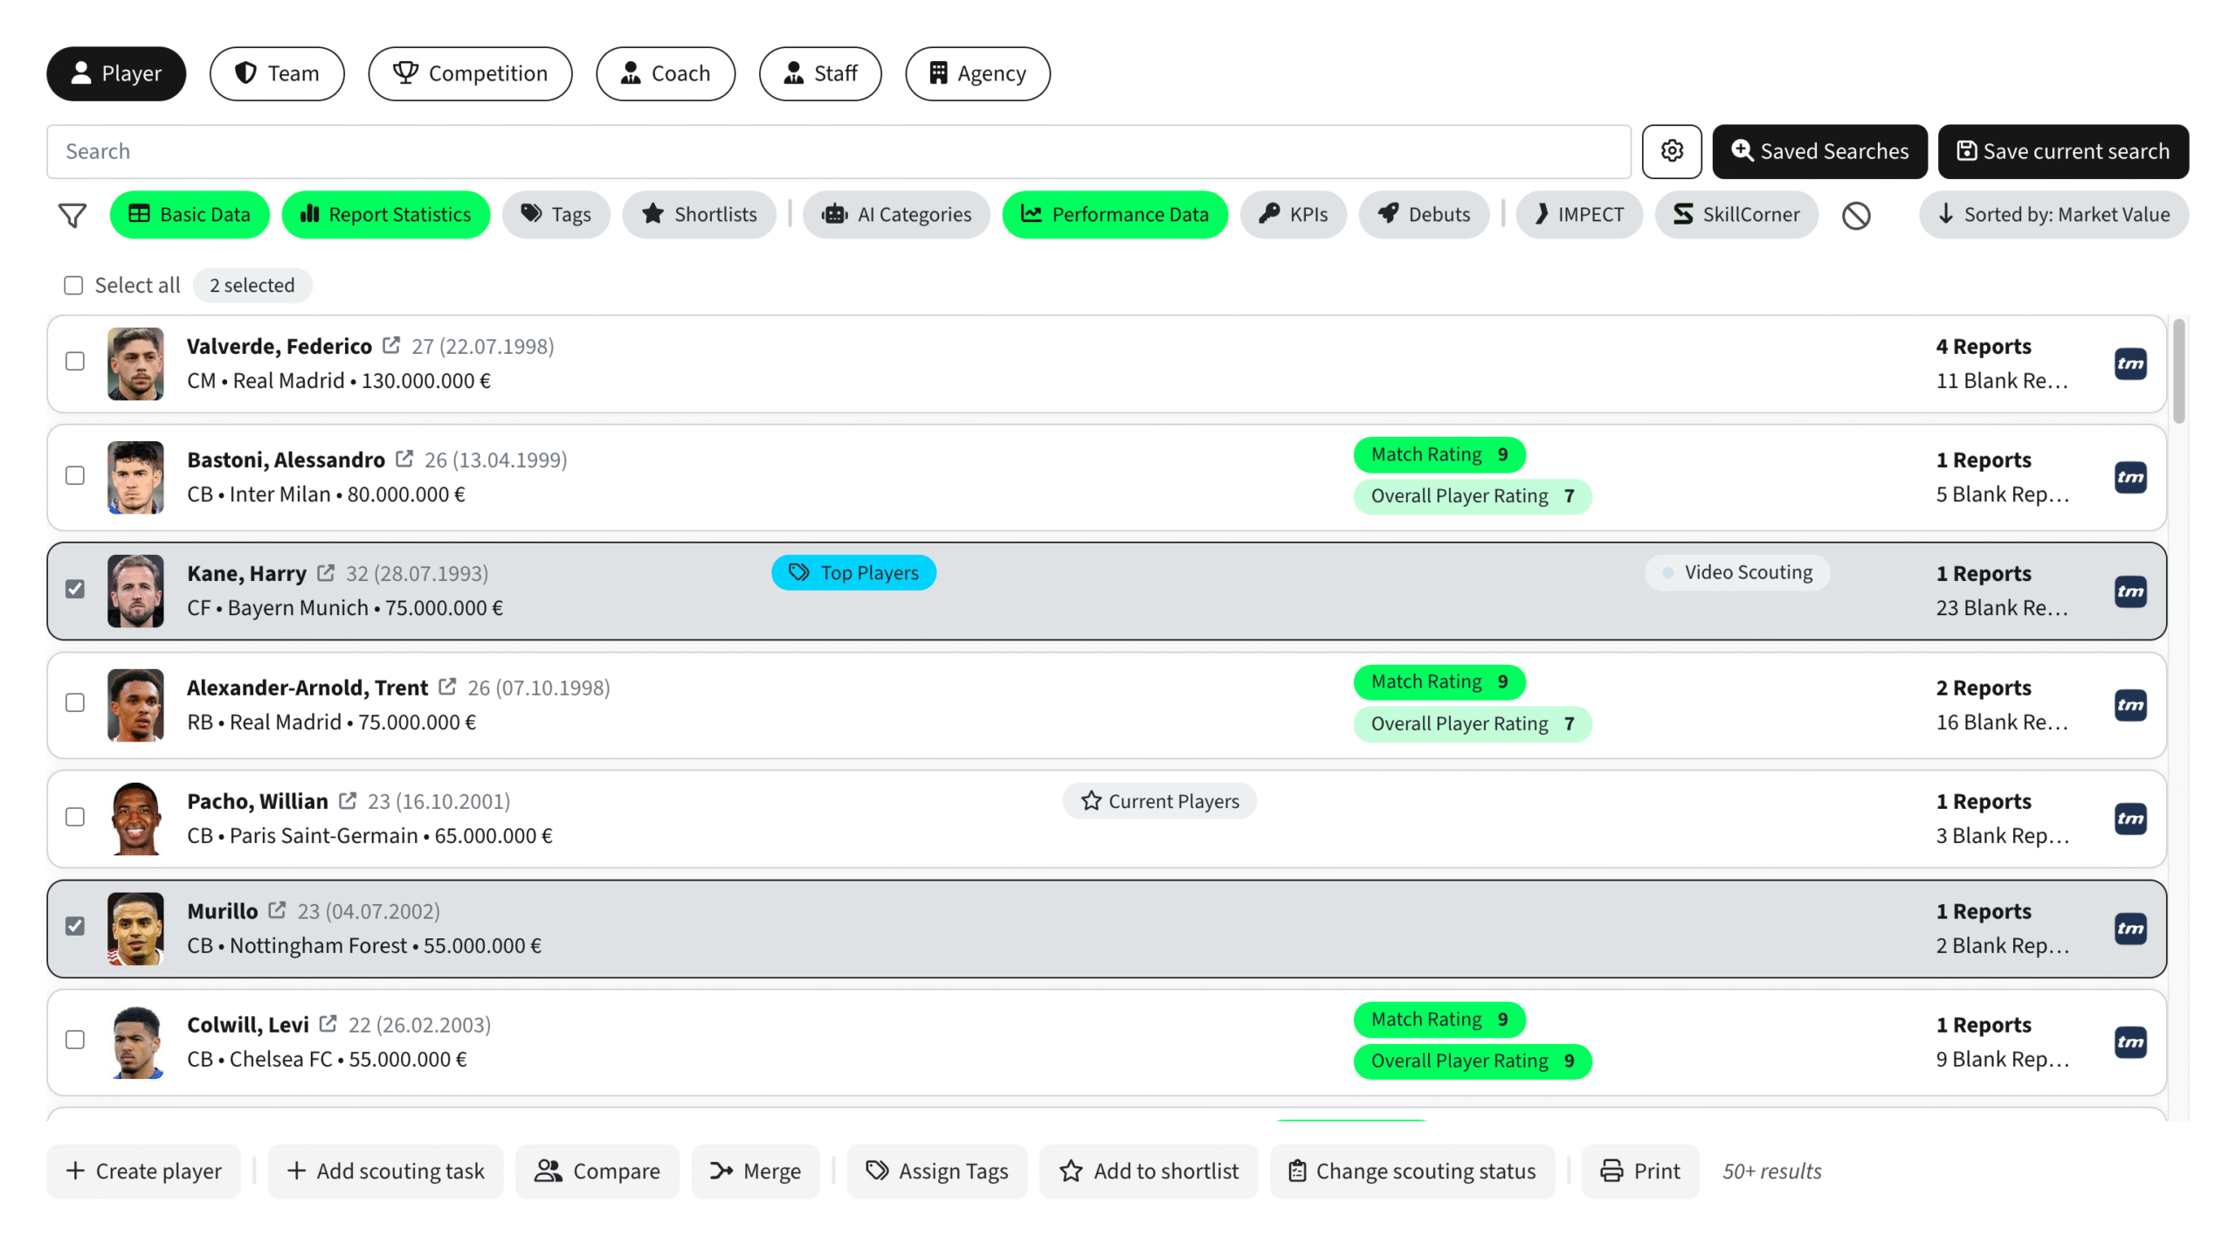Image resolution: width=2236 pixels, height=1258 pixels.
Task: Open the 4 Reports link for Valverde
Action: click(x=1984, y=346)
